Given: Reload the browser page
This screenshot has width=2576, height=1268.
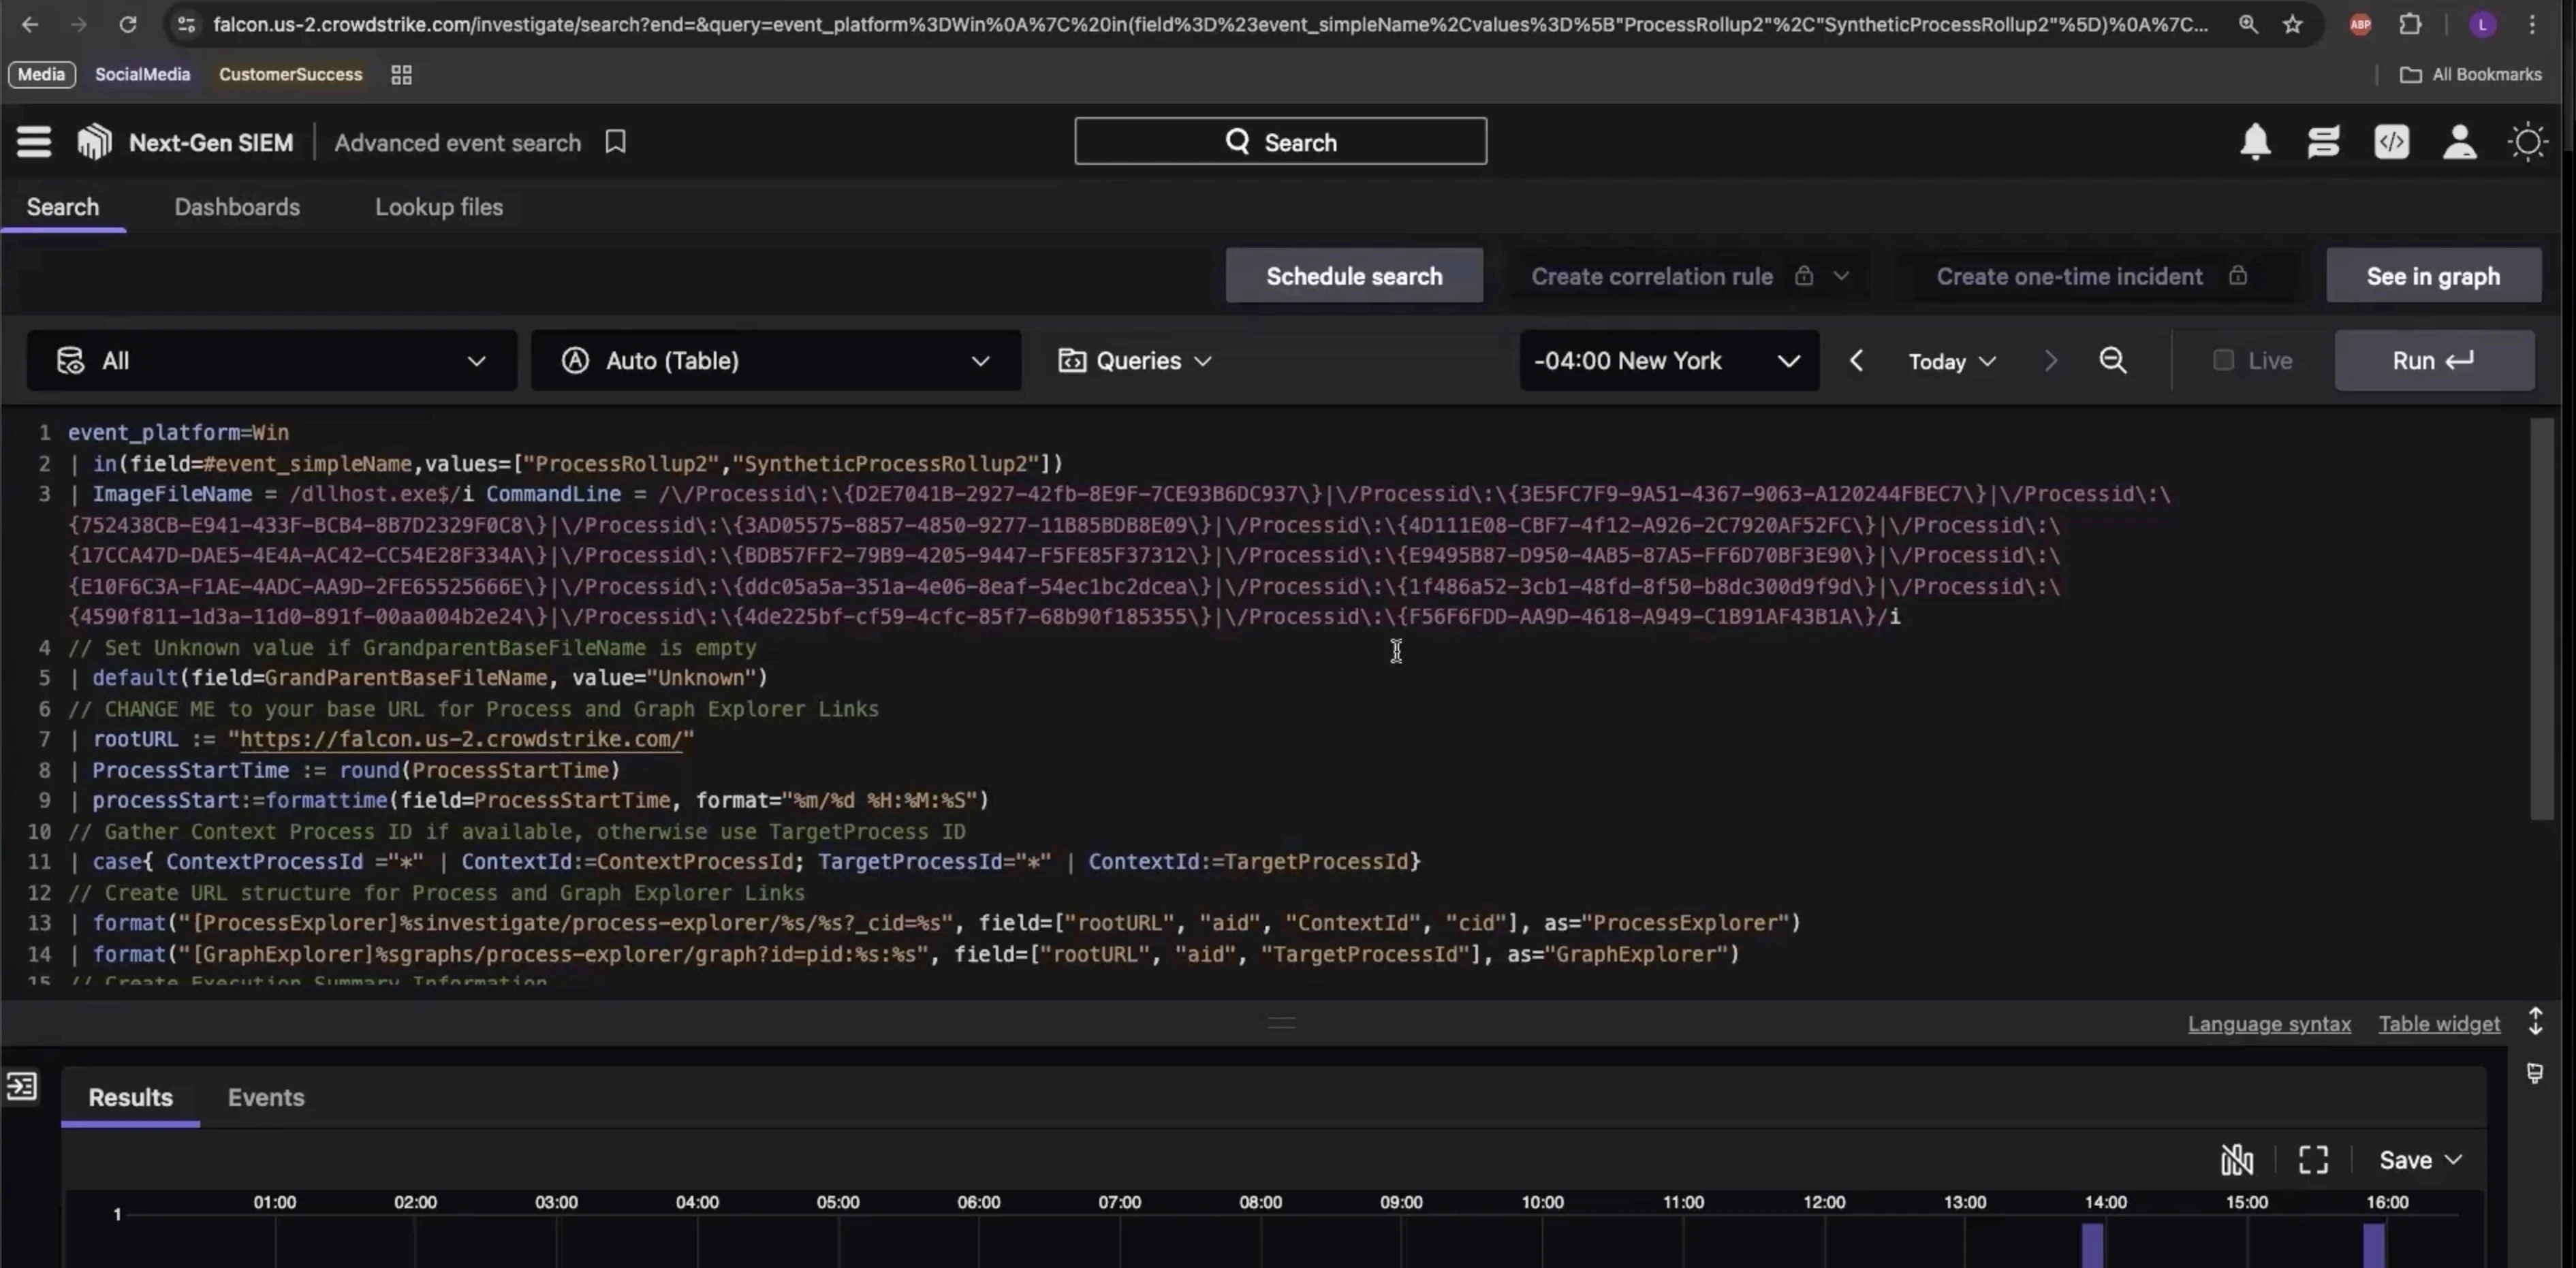Looking at the screenshot, I should (x=127, y=24).
